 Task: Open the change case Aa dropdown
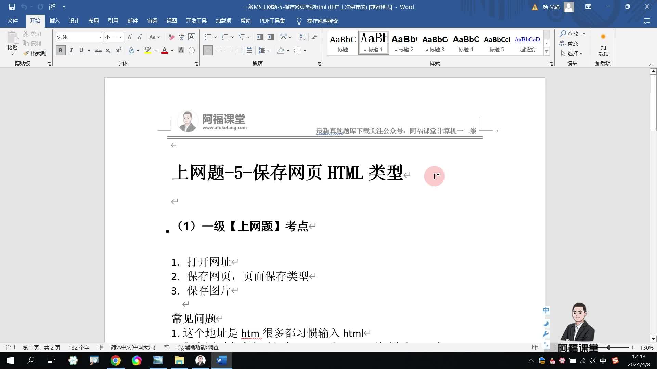(155, 37)
